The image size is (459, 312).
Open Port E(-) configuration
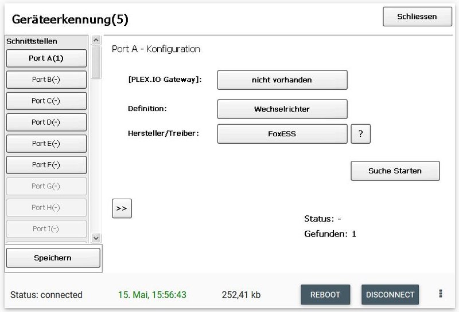46,143
